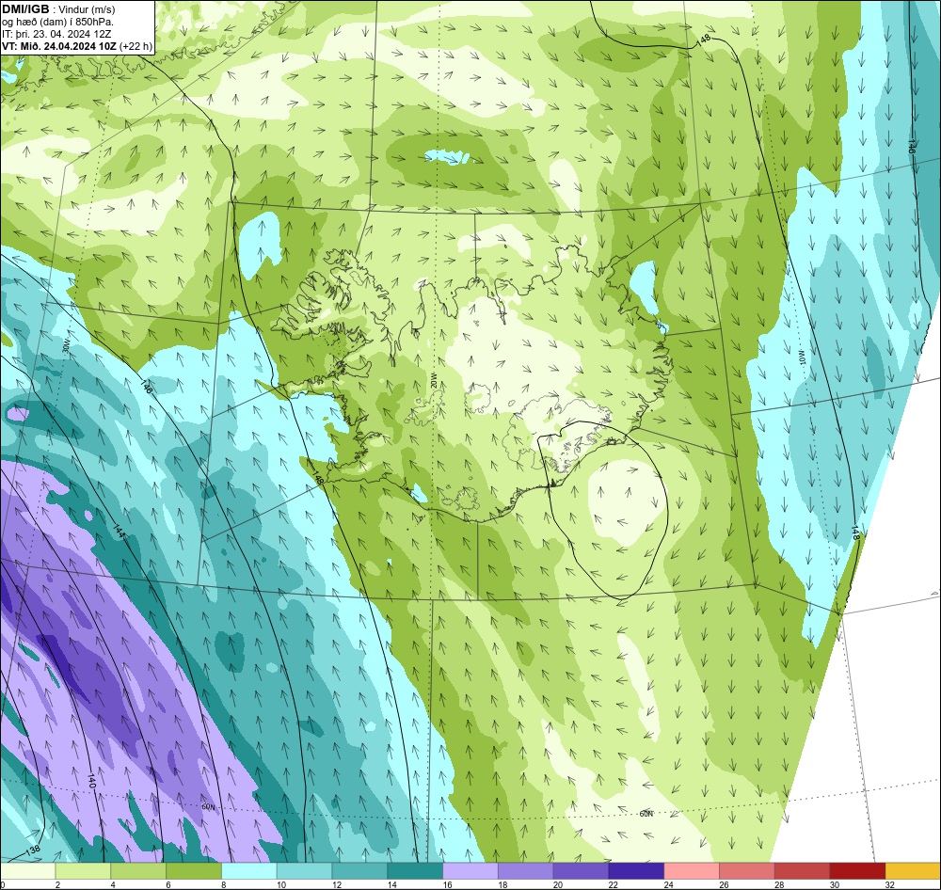Click the '20W' longitude label over Iceland
941x890 pixels.
[433, 380]
